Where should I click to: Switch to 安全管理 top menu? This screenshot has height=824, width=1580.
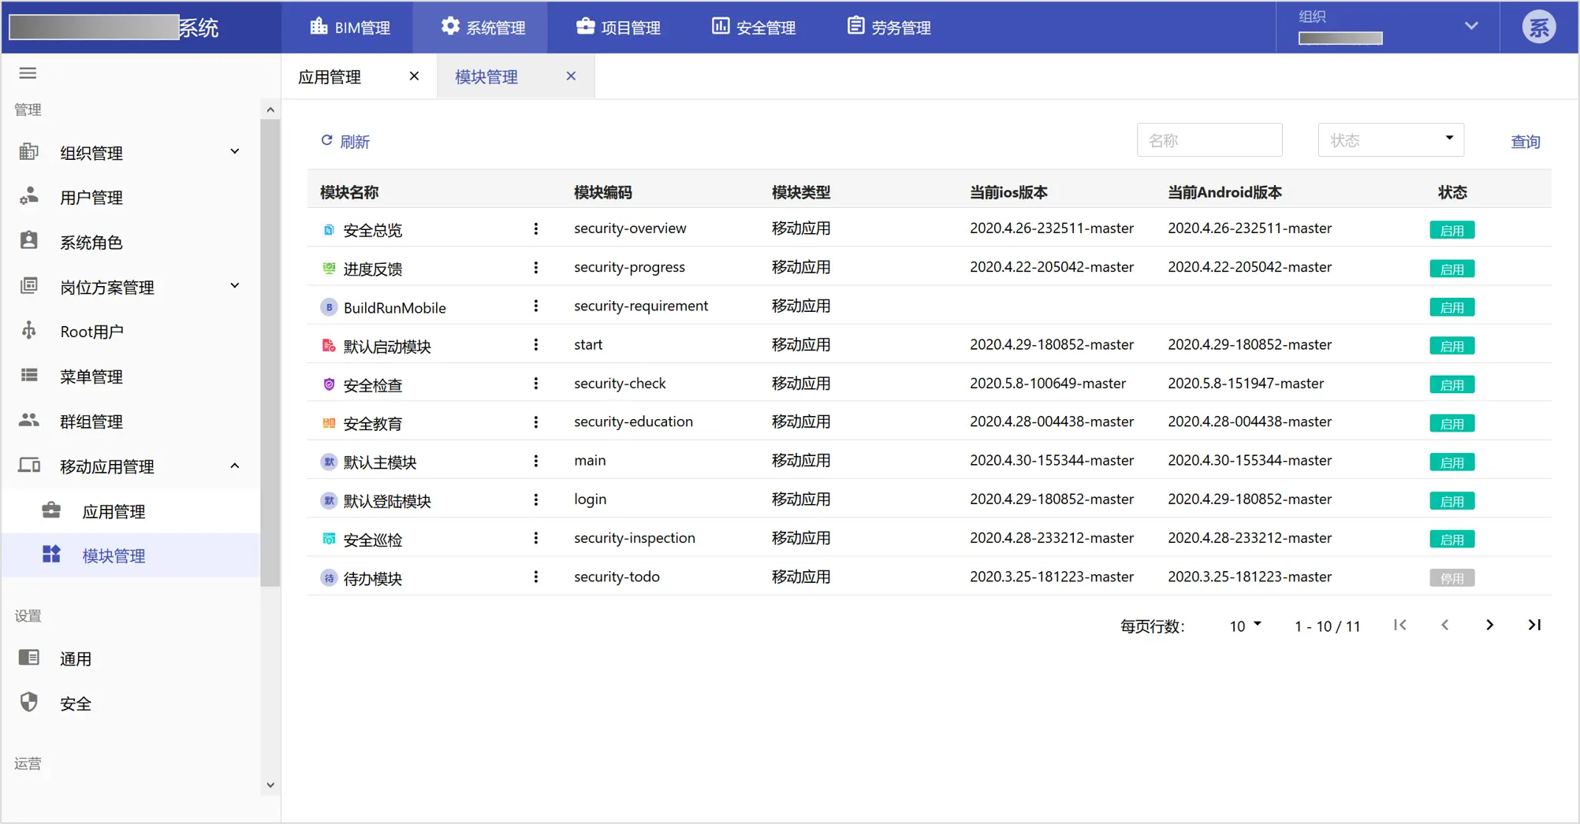pyautogui.click(x=753, y=28)
